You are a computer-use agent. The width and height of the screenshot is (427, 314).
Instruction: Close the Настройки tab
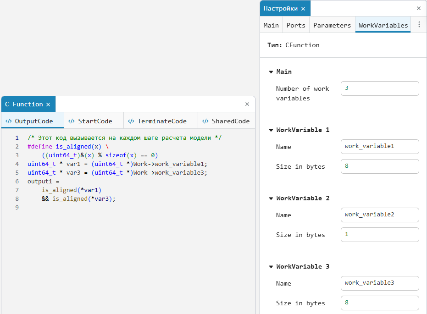point(303,9)
